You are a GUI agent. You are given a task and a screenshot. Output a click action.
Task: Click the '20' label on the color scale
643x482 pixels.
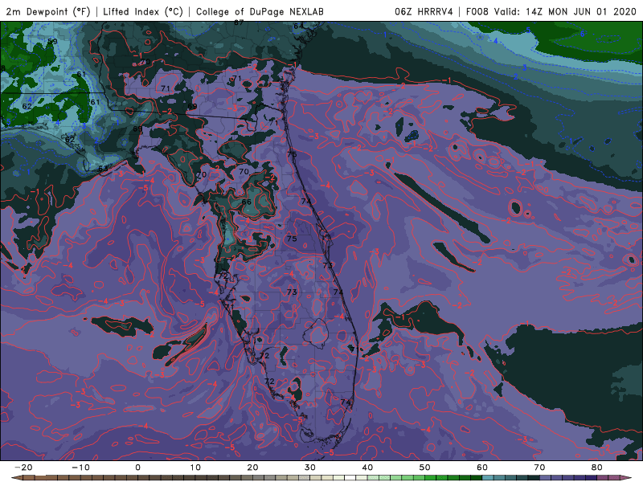[252, 468]
